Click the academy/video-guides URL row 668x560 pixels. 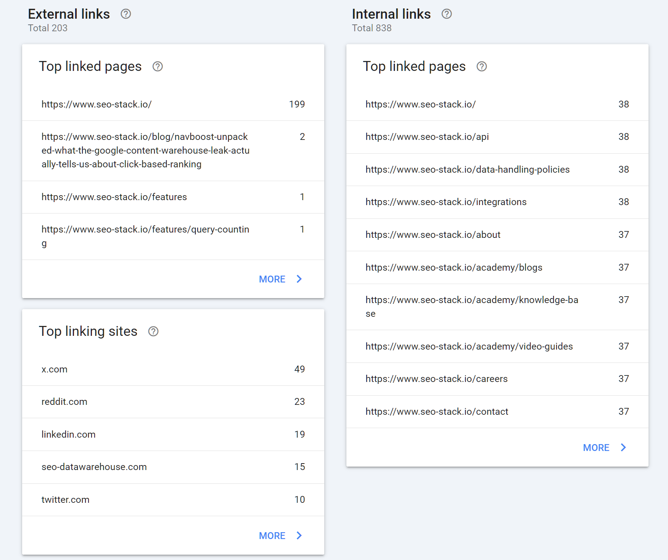497,347
